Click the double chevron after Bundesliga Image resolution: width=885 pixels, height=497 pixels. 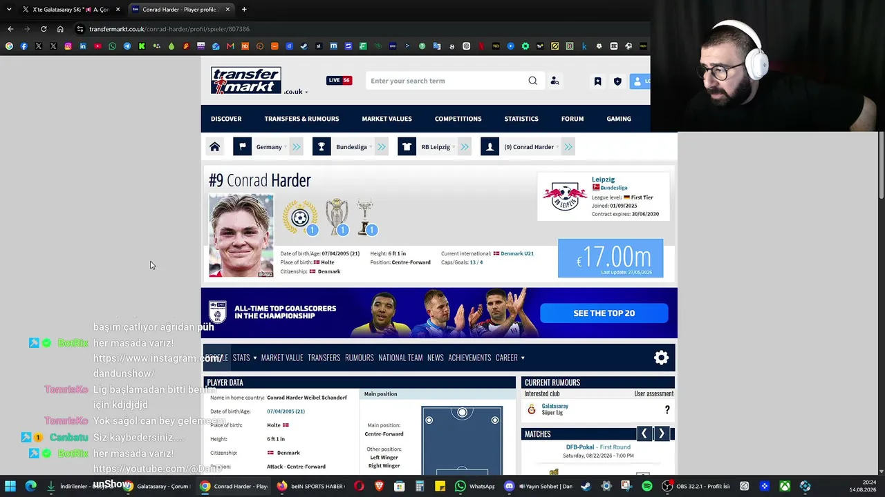point(382,147)
